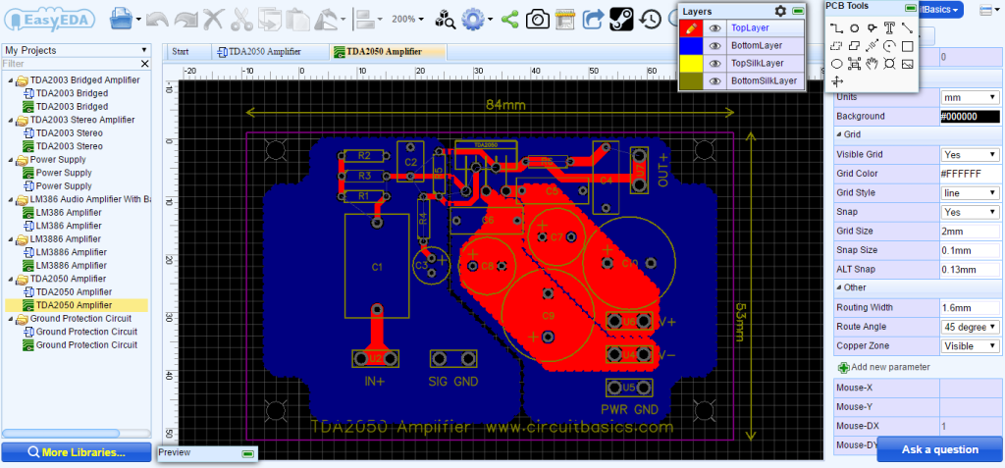Click the Cut scissors icon
1005x468 pixels.
click(241, 20)
